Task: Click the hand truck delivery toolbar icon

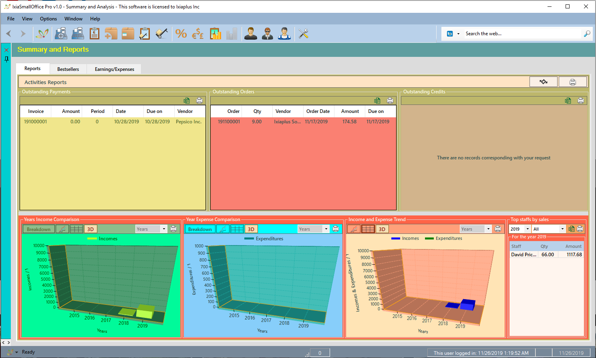Action: [x=161, y=34]
